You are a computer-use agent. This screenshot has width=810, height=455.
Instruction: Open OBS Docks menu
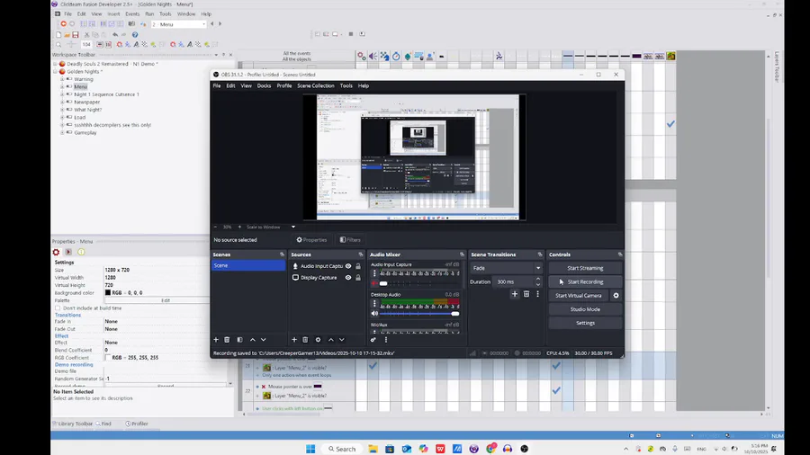pyautogui.click(x=264, y=85)
